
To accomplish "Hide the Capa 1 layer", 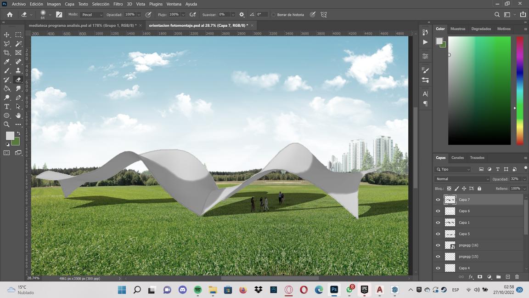I will [x=438, y=223].
